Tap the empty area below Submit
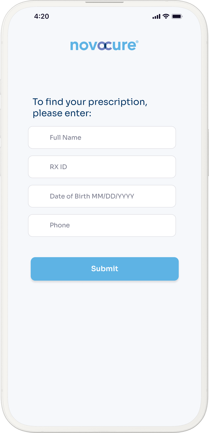Viewport: 209px width, 433px height. coord(105,345)
